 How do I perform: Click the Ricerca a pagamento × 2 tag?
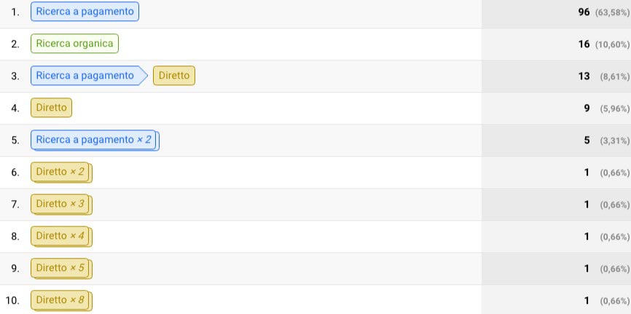click(95, 140)
